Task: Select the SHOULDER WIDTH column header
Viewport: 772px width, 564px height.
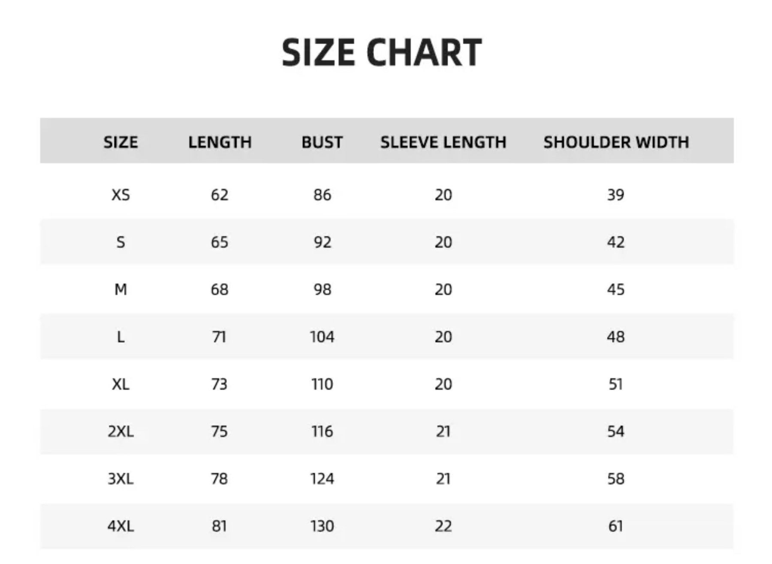Action: click(x=616, y=142)
